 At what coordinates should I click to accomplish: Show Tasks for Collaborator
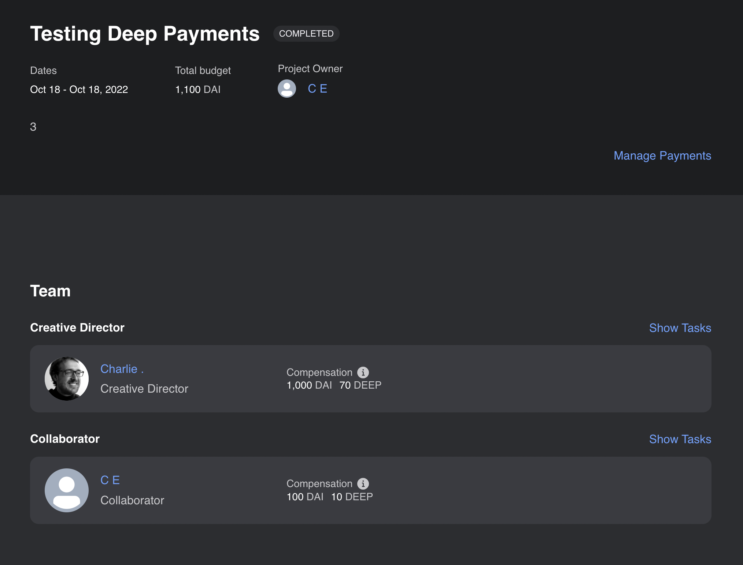click(680, 439)
